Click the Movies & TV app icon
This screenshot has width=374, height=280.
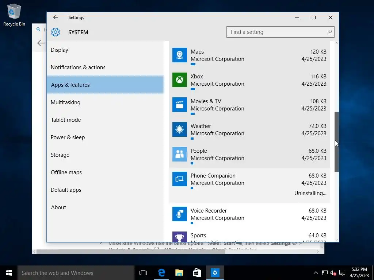[180, 105]
